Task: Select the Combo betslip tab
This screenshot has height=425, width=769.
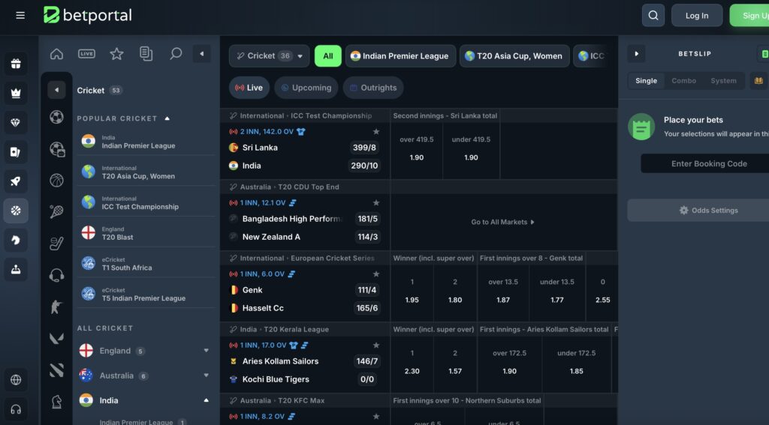Action: coord(683,81)
